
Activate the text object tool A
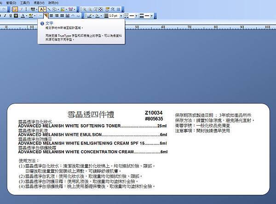click(41, 9)
